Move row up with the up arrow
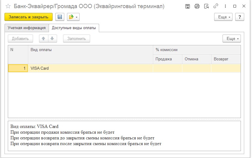This screenshot has height=158, width=252. pyautogui.click(x=44, y=38)
